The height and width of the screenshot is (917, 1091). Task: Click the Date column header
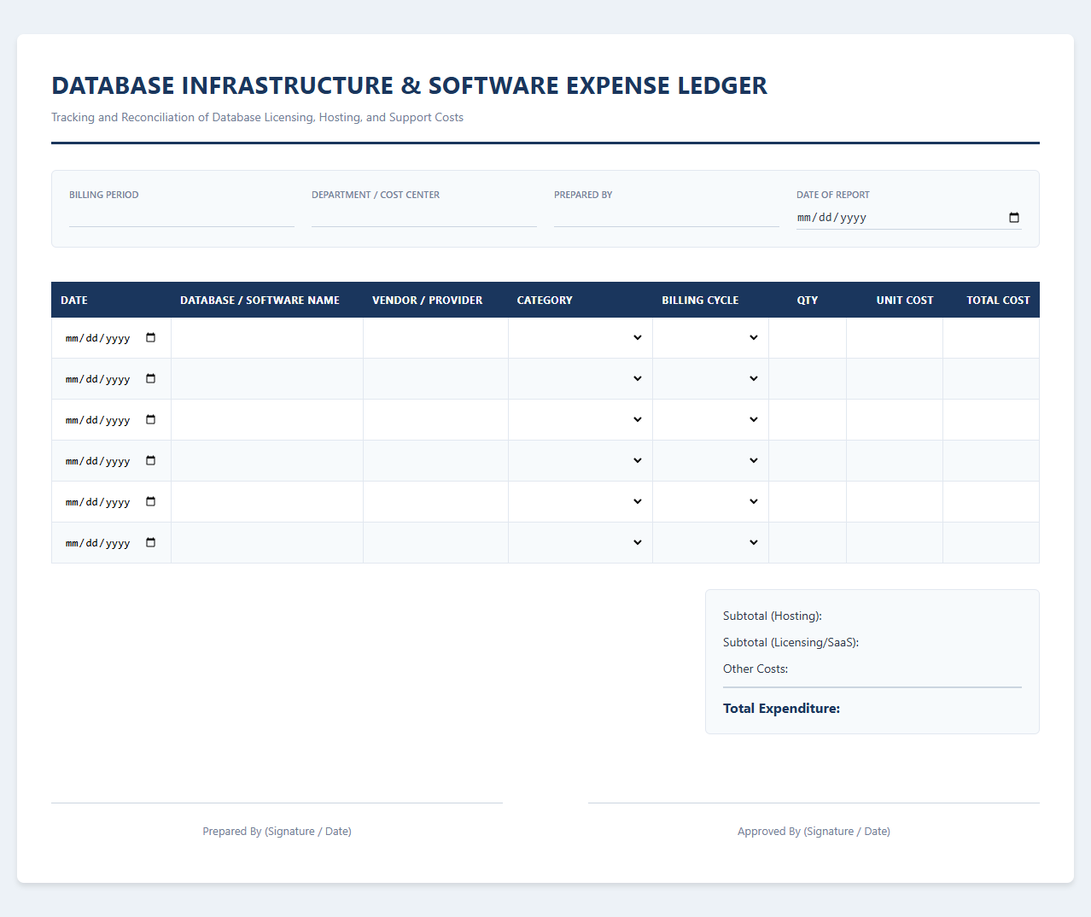(74, 301)
